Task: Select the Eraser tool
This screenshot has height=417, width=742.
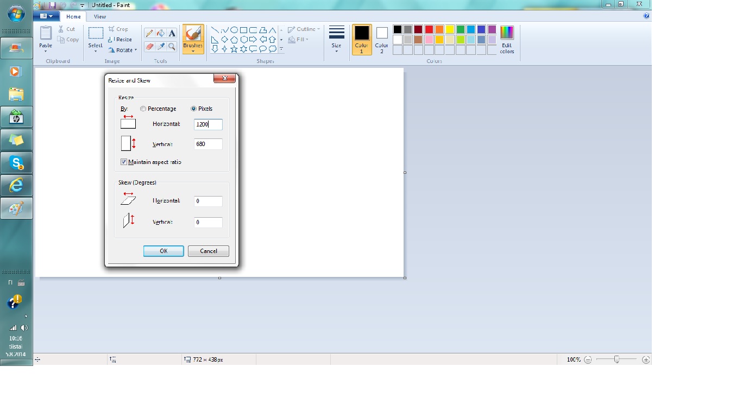Action: tap(149, 47)
